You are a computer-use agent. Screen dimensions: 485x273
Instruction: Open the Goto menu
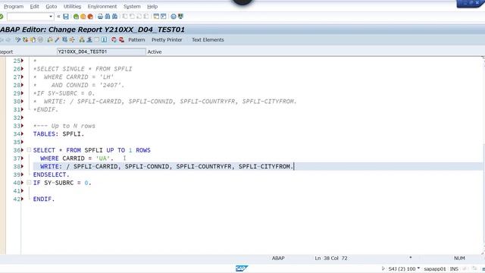coord(52,6)
